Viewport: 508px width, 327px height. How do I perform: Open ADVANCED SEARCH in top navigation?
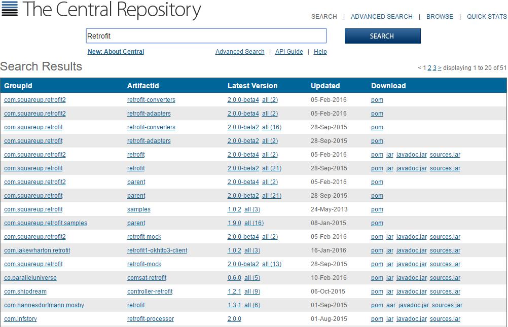[x=381, y=17]
